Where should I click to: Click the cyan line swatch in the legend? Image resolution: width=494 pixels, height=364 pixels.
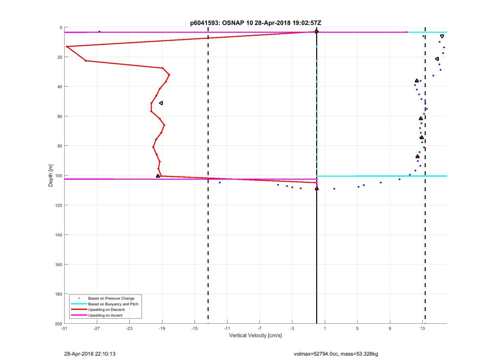pos(79,304)
